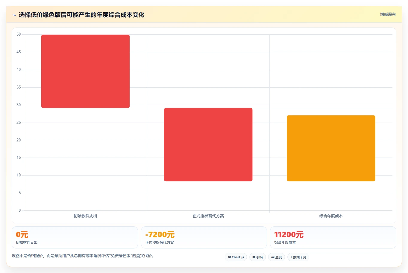The height and width of the screenshot is (273, 408).
Task: Open the 0元 初始软件支出 card
Action: [x=75, y=237]
